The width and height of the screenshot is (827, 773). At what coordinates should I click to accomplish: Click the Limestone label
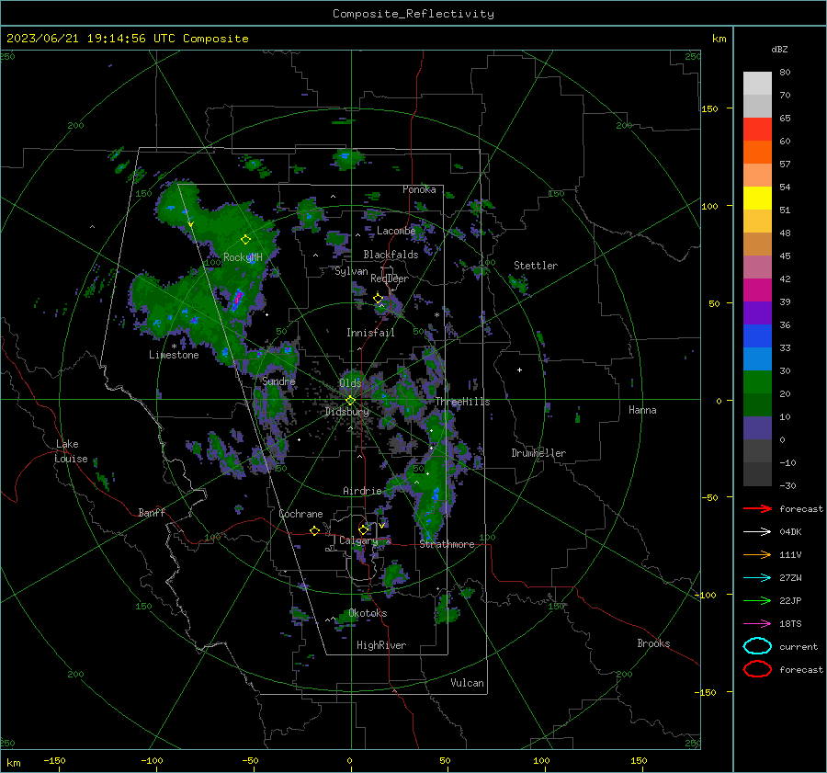(174, 355)
